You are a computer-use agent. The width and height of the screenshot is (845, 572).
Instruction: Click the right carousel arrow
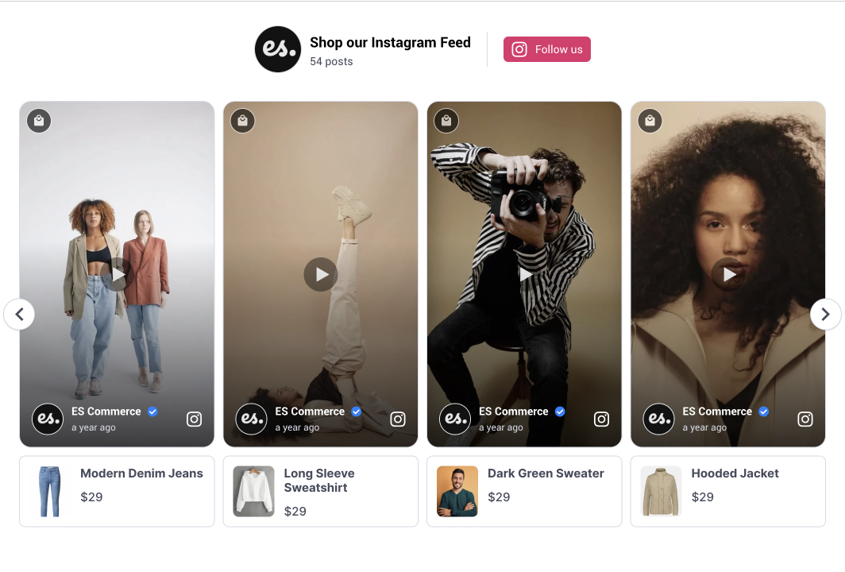click(x=825, y=314)
